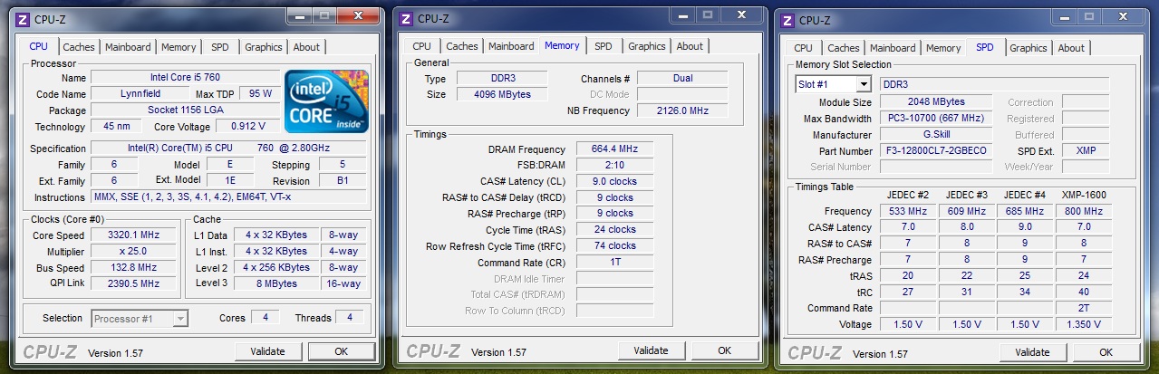The image size is (1159, 374).
Task: Open the disabled Processor #1 selection dropdown
Action: point(140,318)
